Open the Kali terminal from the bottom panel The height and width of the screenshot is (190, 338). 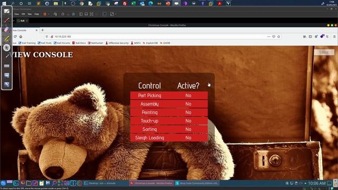coord(16,183)
